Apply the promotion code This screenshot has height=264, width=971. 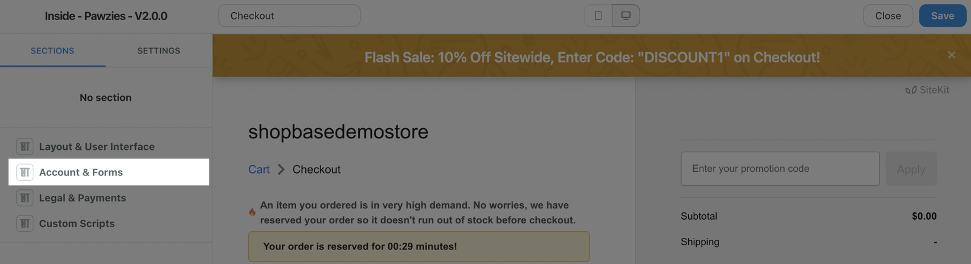point(911,169)
